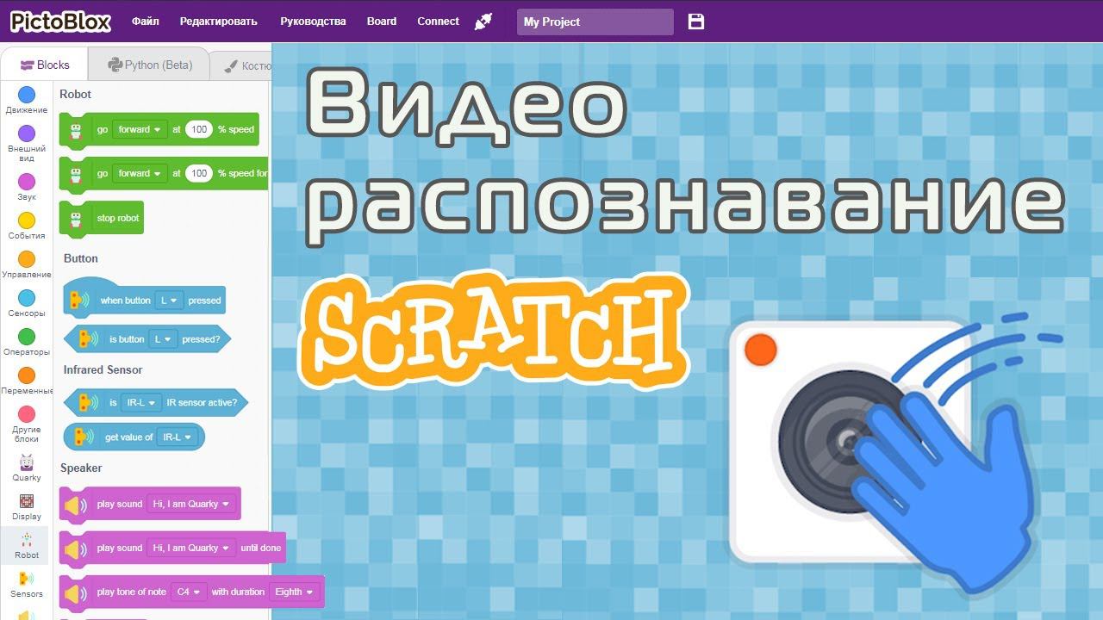
Task: Open C4 note dropdown in play tone block
Action: (189, 592)
